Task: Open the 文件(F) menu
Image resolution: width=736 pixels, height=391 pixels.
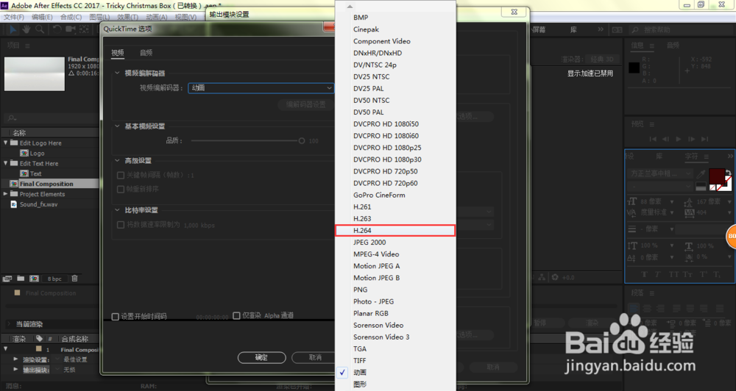Action: (x=13, y=17)
